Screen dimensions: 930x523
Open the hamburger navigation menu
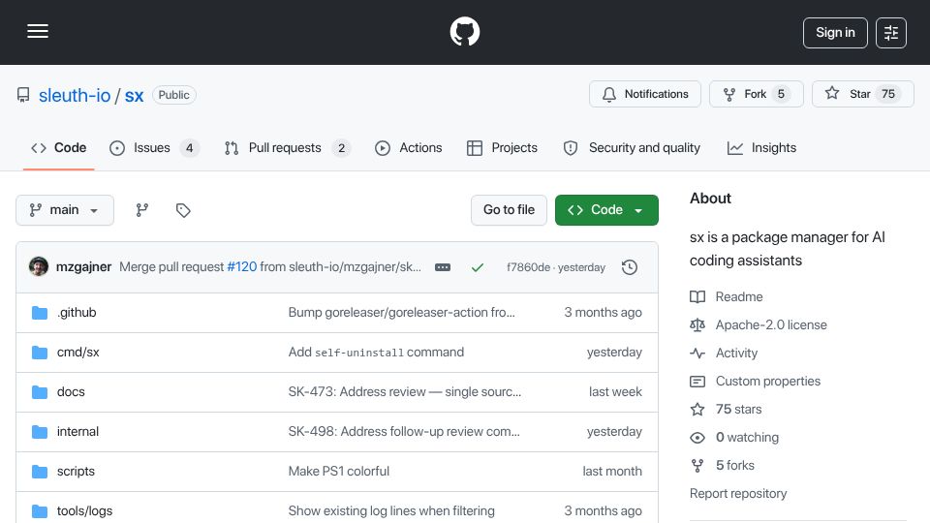tap(38, 31)
